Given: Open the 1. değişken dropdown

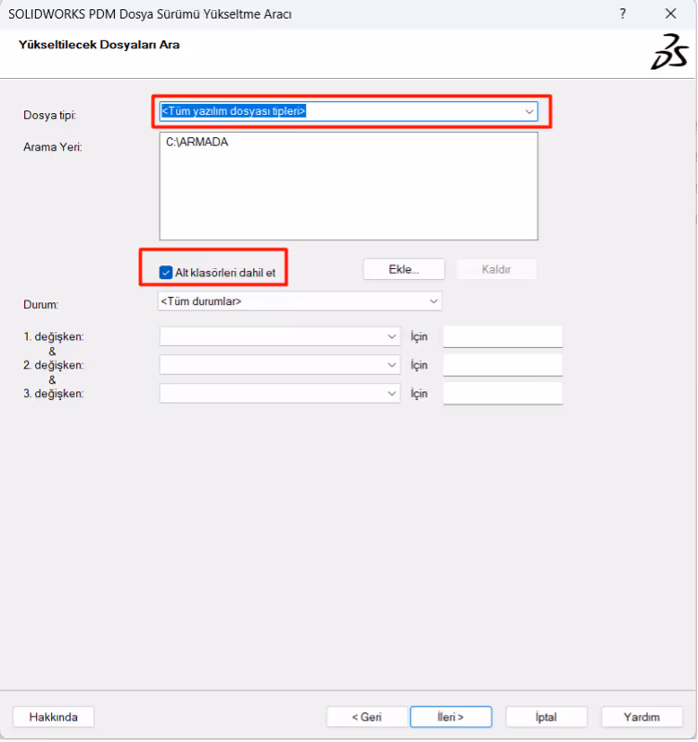Looking at the screenshot, I should coord(280,337).
